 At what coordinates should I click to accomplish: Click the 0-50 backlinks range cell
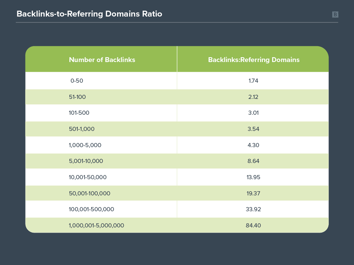click(x=77, y=81)
